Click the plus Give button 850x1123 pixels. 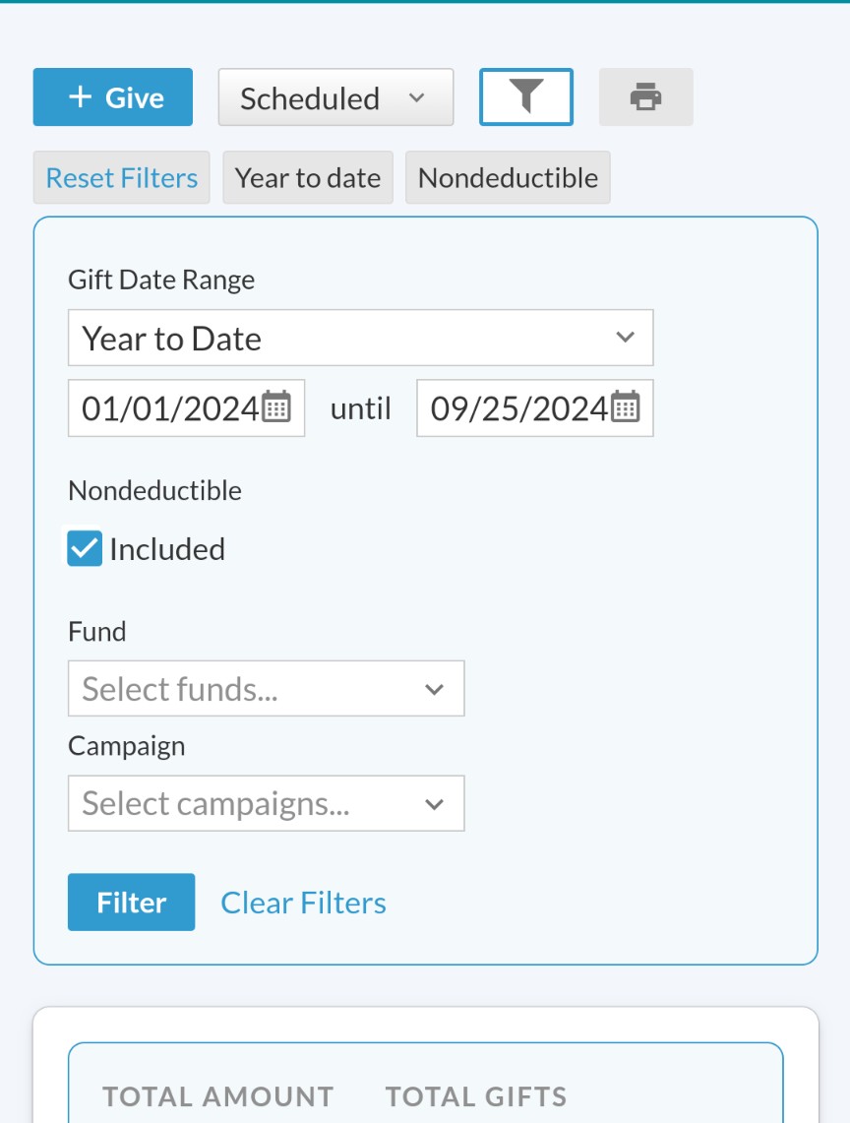(x=112, y=96)
